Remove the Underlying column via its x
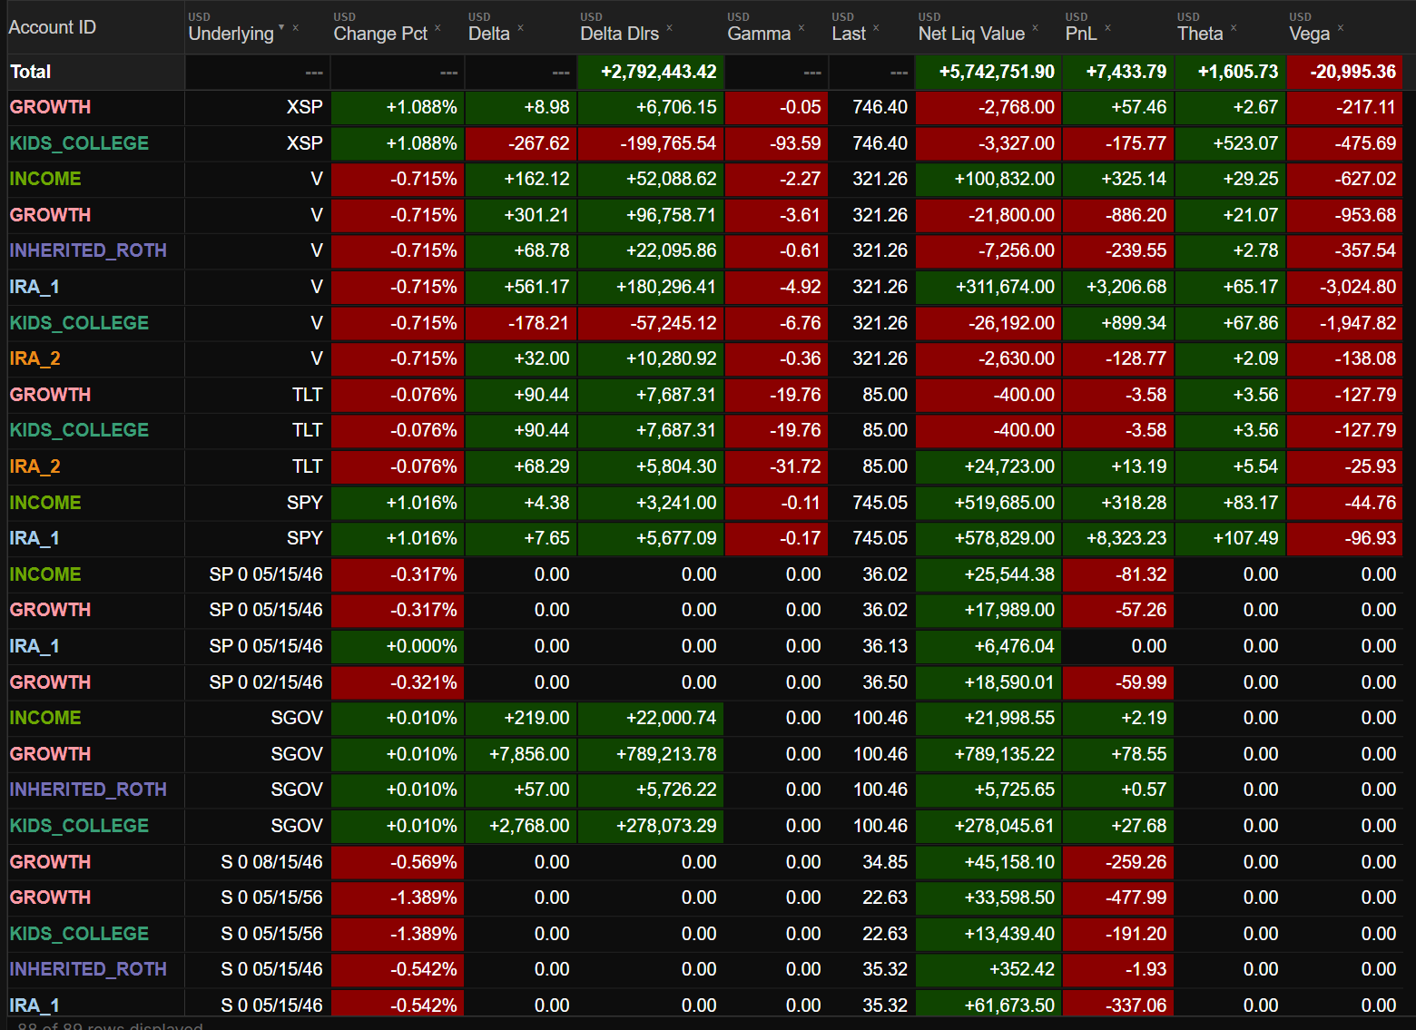The width and height of the screenshot is (1416, 1030). pos(295,28)
